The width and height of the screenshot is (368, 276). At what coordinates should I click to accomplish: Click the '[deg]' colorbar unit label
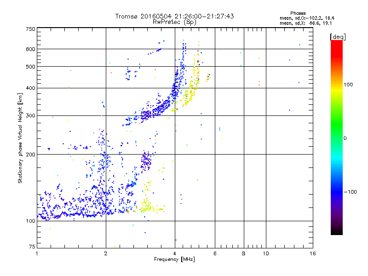pyautogui.click(x=338, y=37)
